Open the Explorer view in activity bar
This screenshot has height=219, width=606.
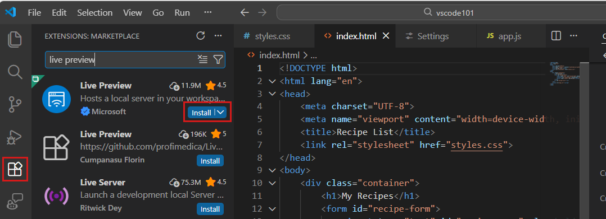pos(15,40)
